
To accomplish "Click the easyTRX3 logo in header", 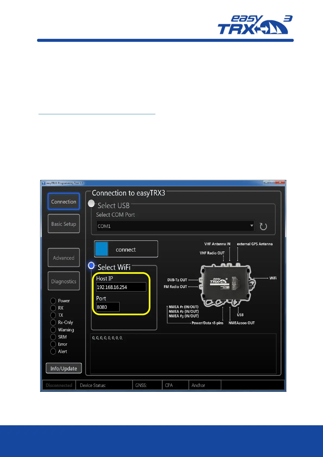I will [x=255, y=25].
